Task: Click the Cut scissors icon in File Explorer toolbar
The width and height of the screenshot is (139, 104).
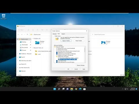Action: [28, 30]
